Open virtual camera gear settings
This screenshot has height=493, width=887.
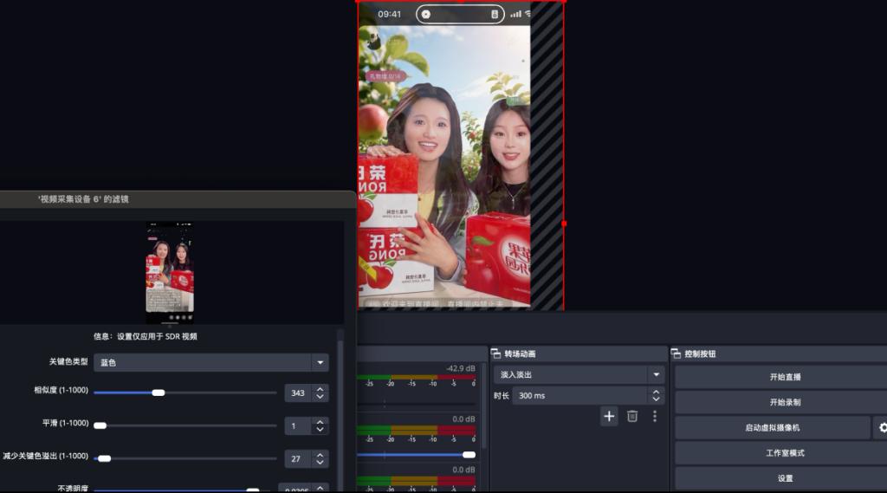tap(883, 428)
